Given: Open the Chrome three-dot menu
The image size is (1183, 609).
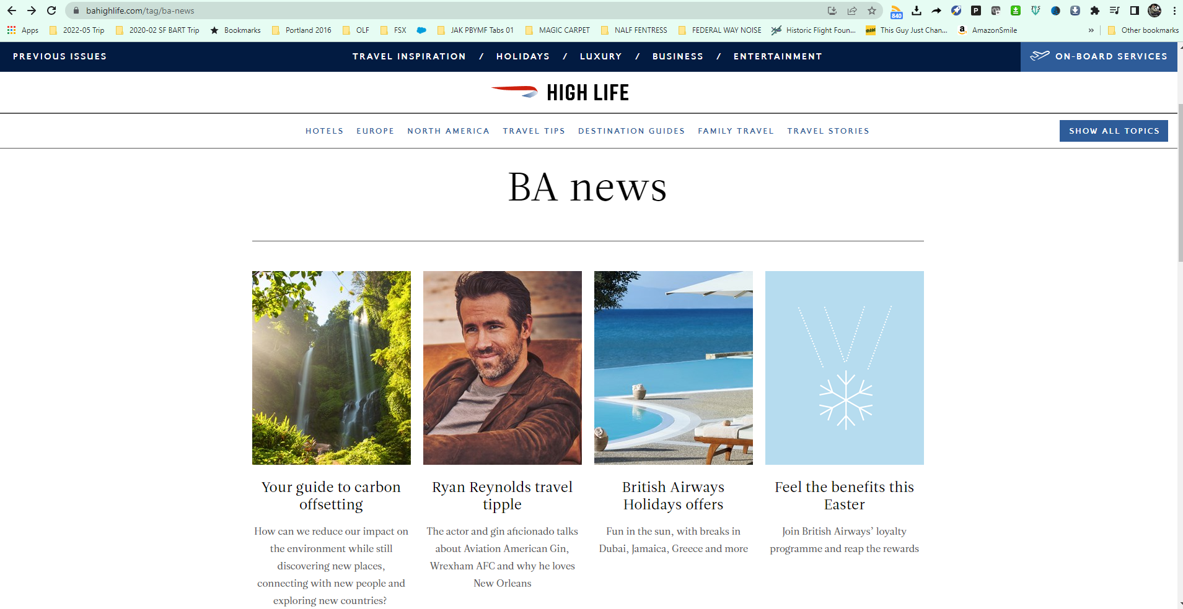Looking at the screenshot, I should 1174,11.
